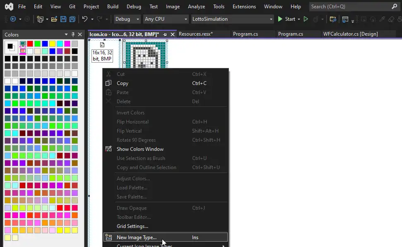Select the 16x16 icon thumbnail

tap(103, 53)
